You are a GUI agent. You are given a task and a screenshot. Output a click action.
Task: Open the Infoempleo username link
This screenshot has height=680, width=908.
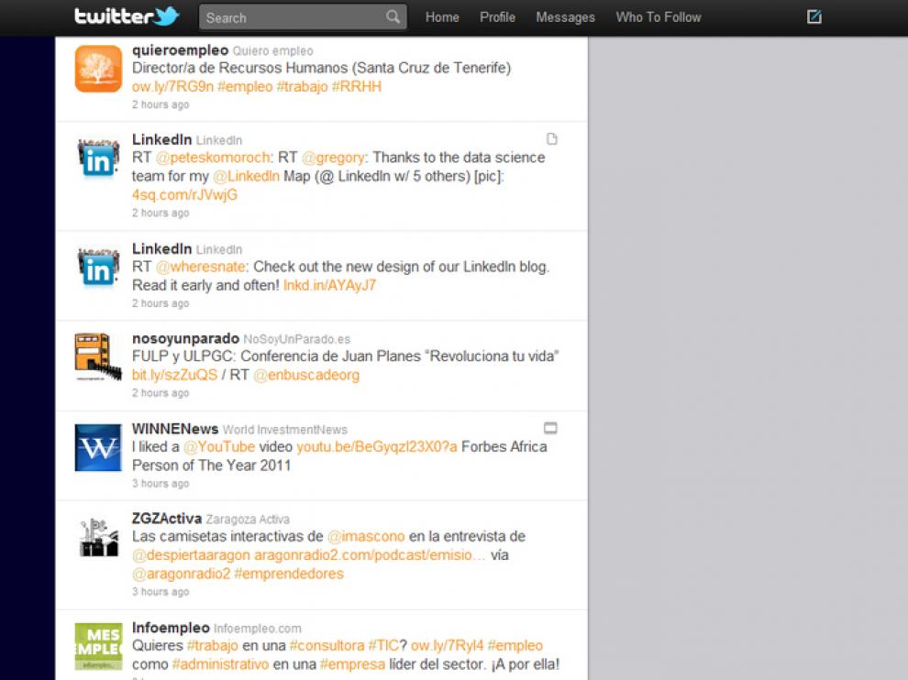(x=171, y=628)
